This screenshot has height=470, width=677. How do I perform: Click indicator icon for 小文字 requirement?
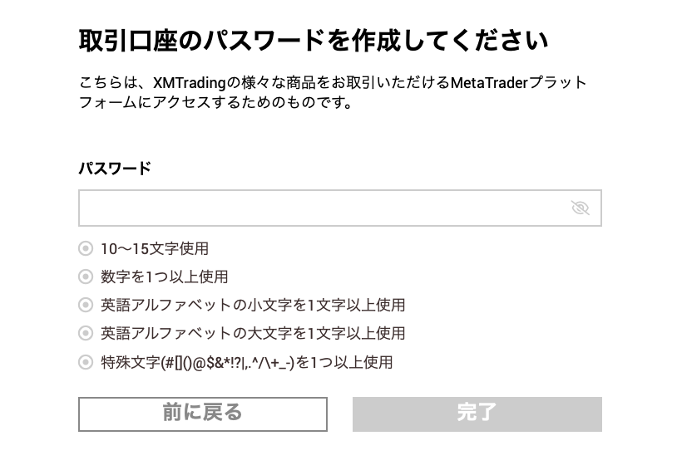click(x=86, y=305)
